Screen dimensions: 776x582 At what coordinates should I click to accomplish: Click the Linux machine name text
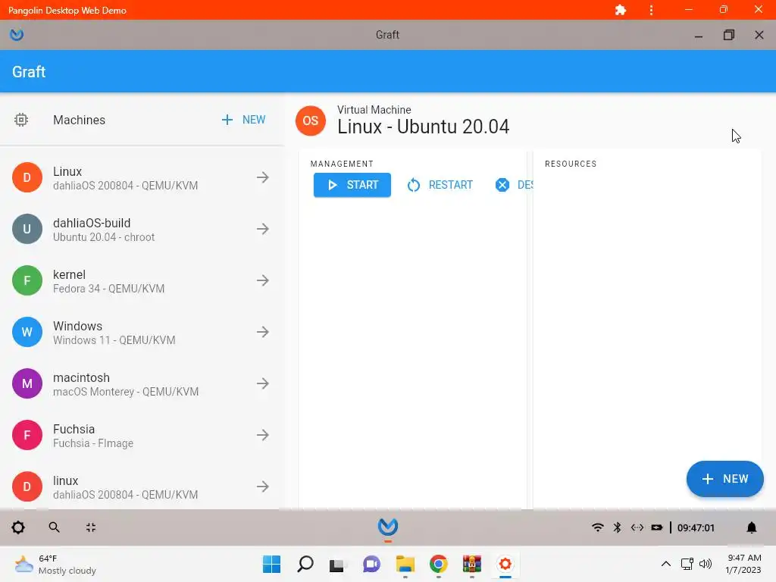click(67, 171)
